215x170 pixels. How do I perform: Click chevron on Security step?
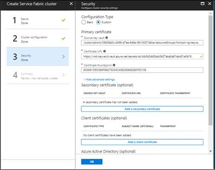[63, 57]
